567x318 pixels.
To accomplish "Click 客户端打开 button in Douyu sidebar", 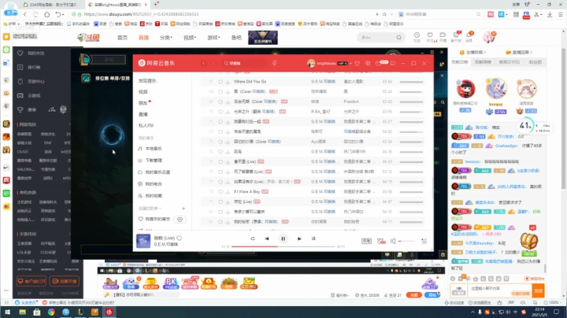I will [31, 281].
